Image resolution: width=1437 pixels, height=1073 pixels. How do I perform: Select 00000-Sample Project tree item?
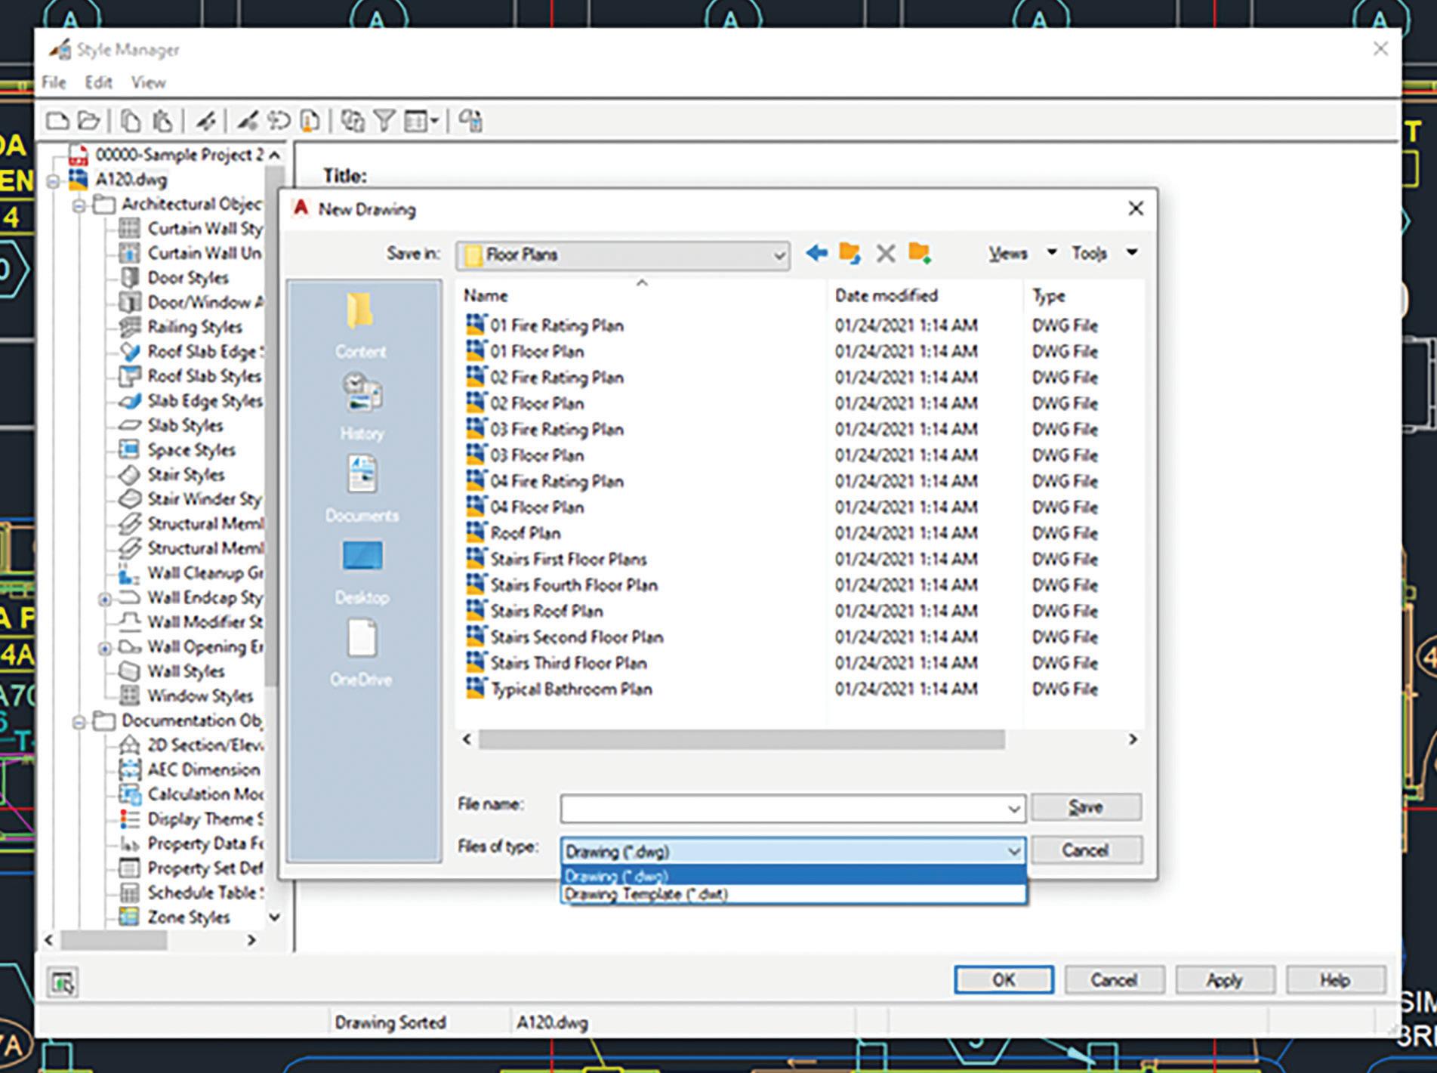coord(179,155)
